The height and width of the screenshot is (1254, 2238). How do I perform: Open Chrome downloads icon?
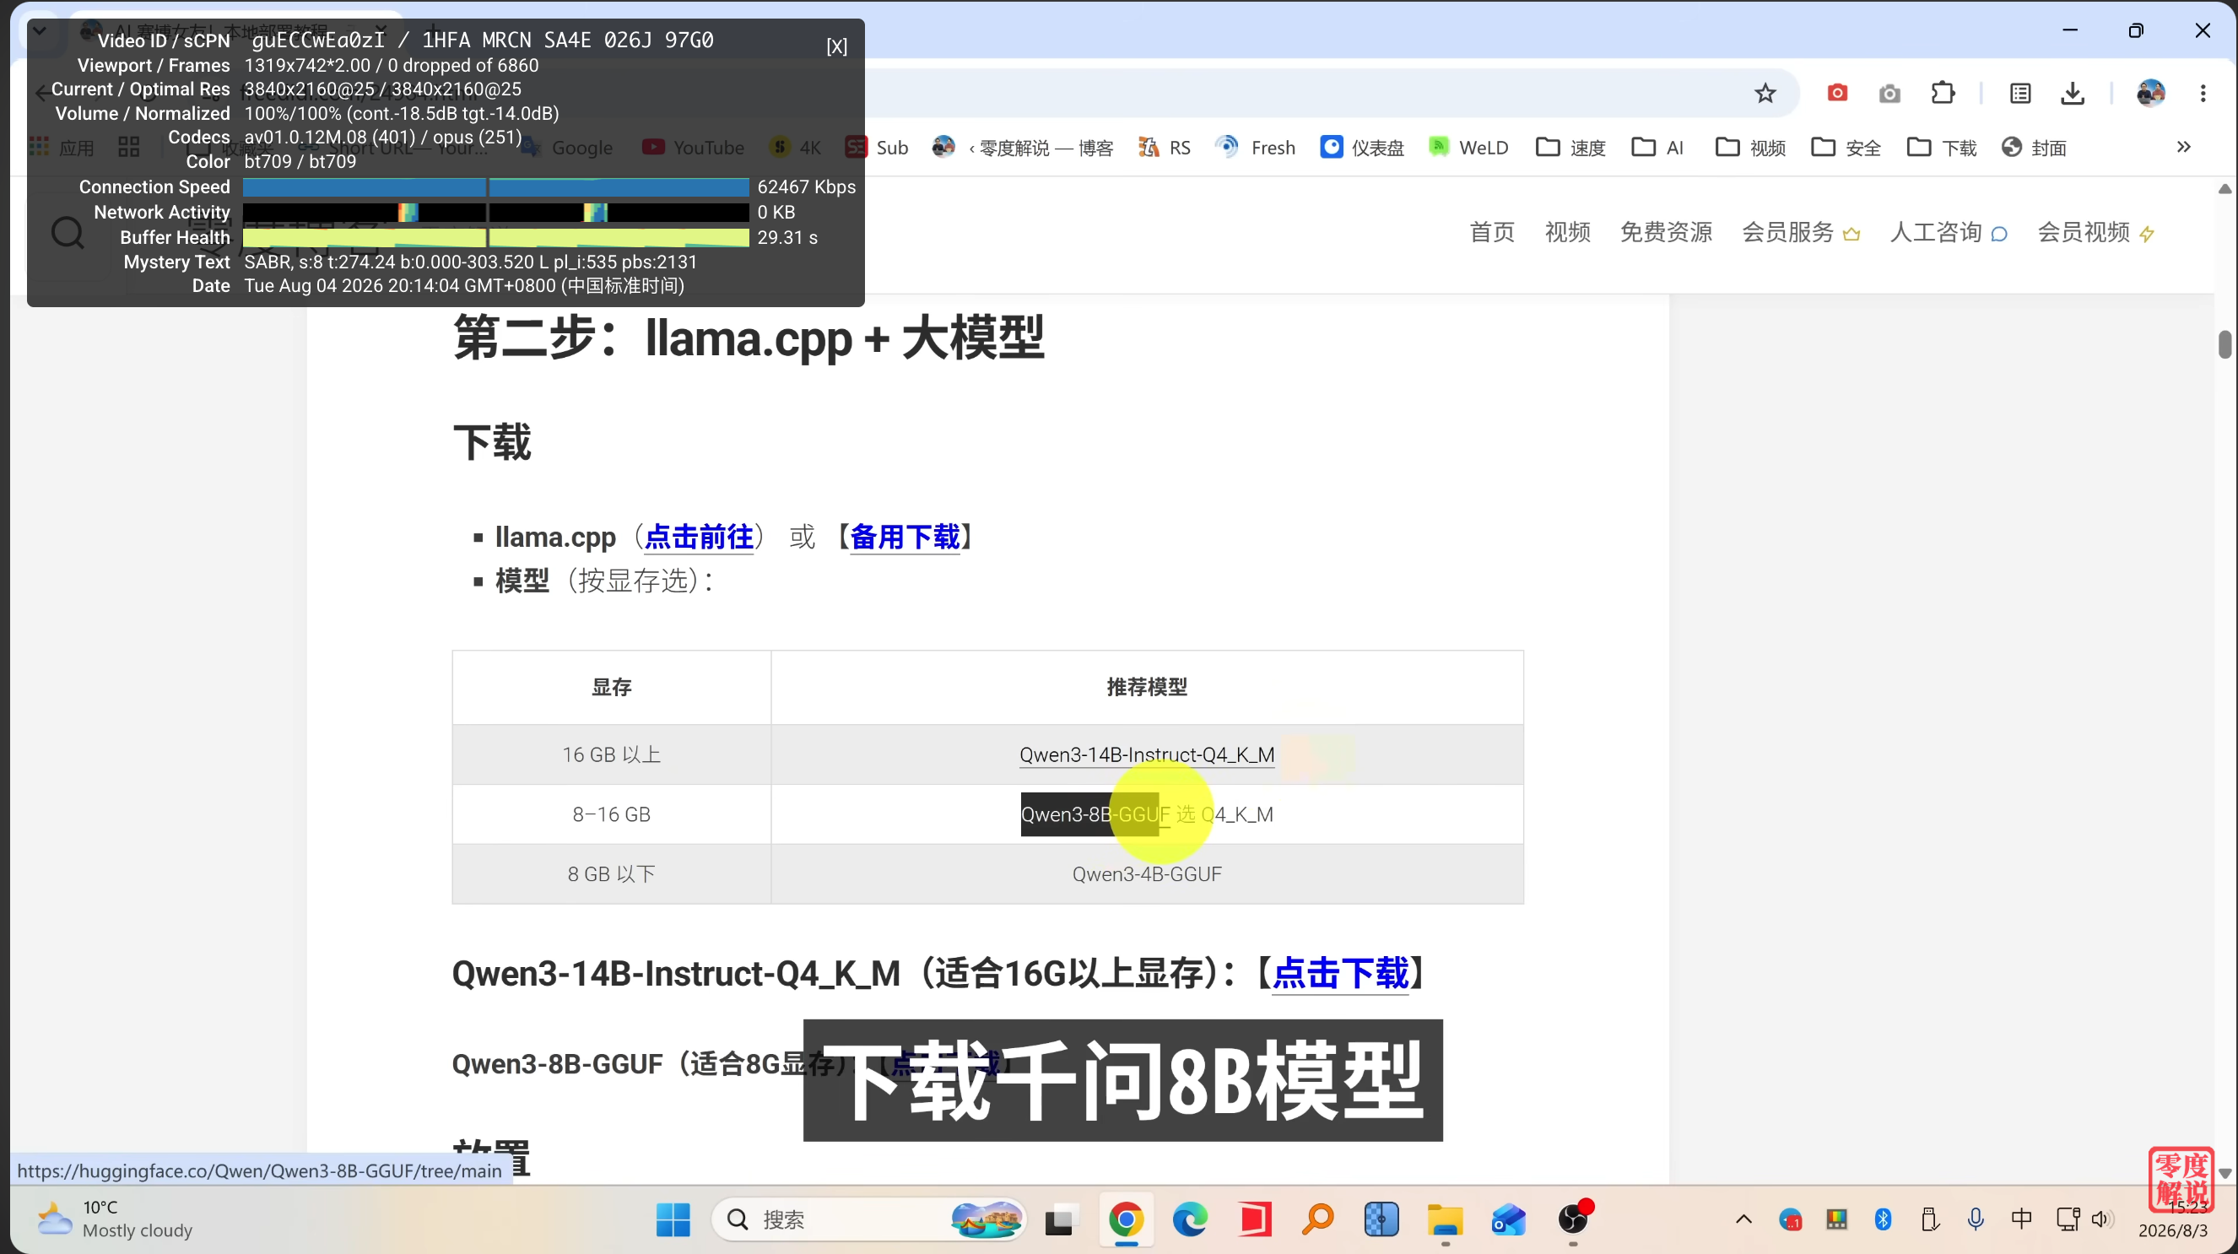[2072, 93]
